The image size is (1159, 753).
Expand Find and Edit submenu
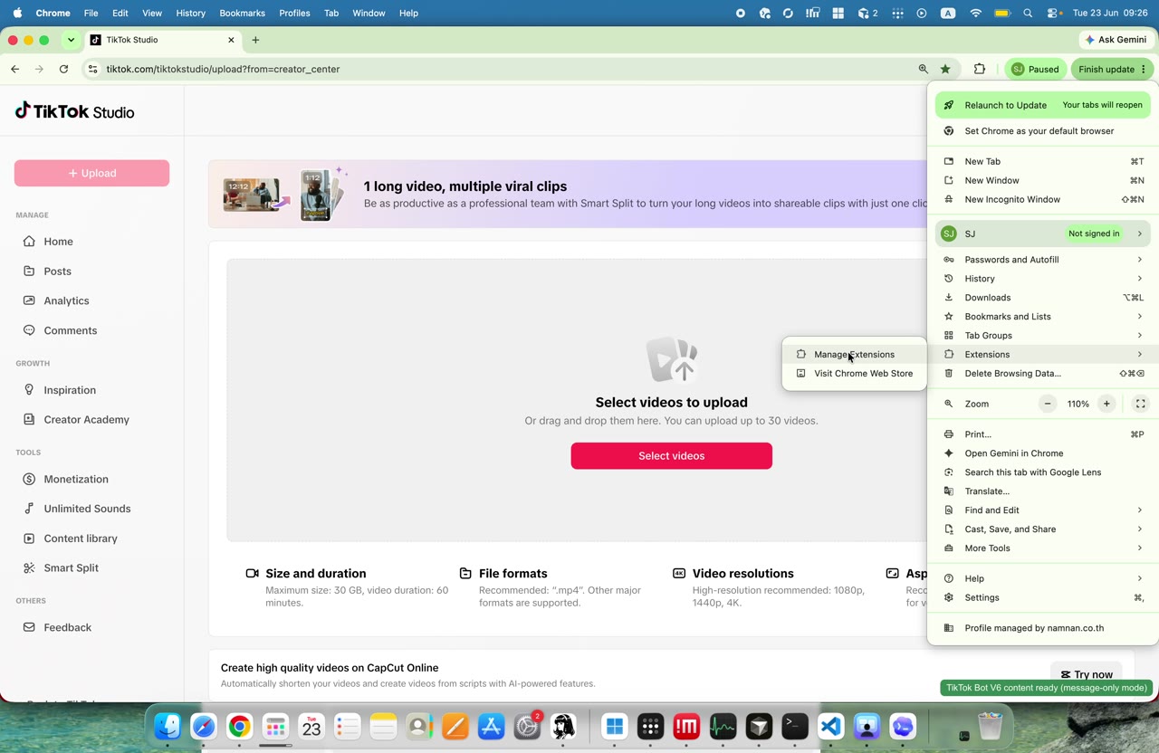coord(1043,510)
